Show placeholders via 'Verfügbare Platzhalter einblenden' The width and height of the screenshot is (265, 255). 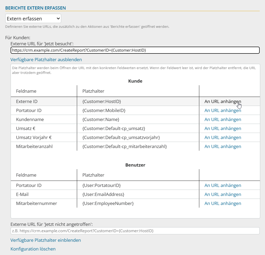pos(46,240)
